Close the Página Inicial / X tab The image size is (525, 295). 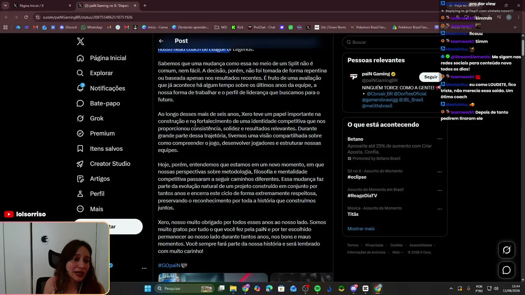click(x=70, y=6)
